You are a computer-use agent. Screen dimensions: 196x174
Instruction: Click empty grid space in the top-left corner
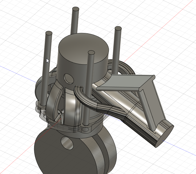pyautogui.click(x=16, y=16)
